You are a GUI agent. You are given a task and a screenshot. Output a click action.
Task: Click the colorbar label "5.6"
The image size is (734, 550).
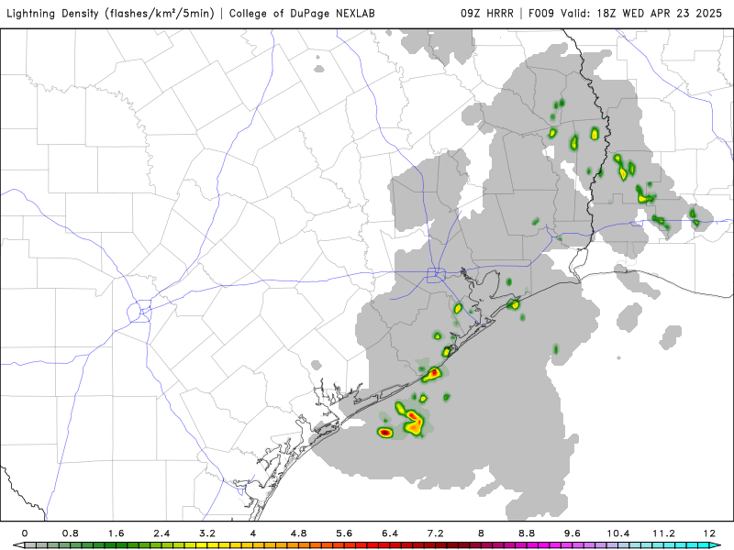344,533
